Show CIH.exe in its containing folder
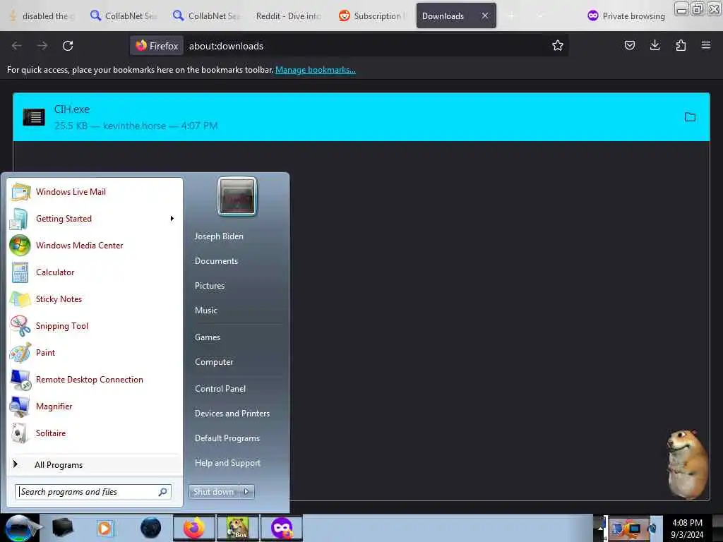 coord(690,117)
